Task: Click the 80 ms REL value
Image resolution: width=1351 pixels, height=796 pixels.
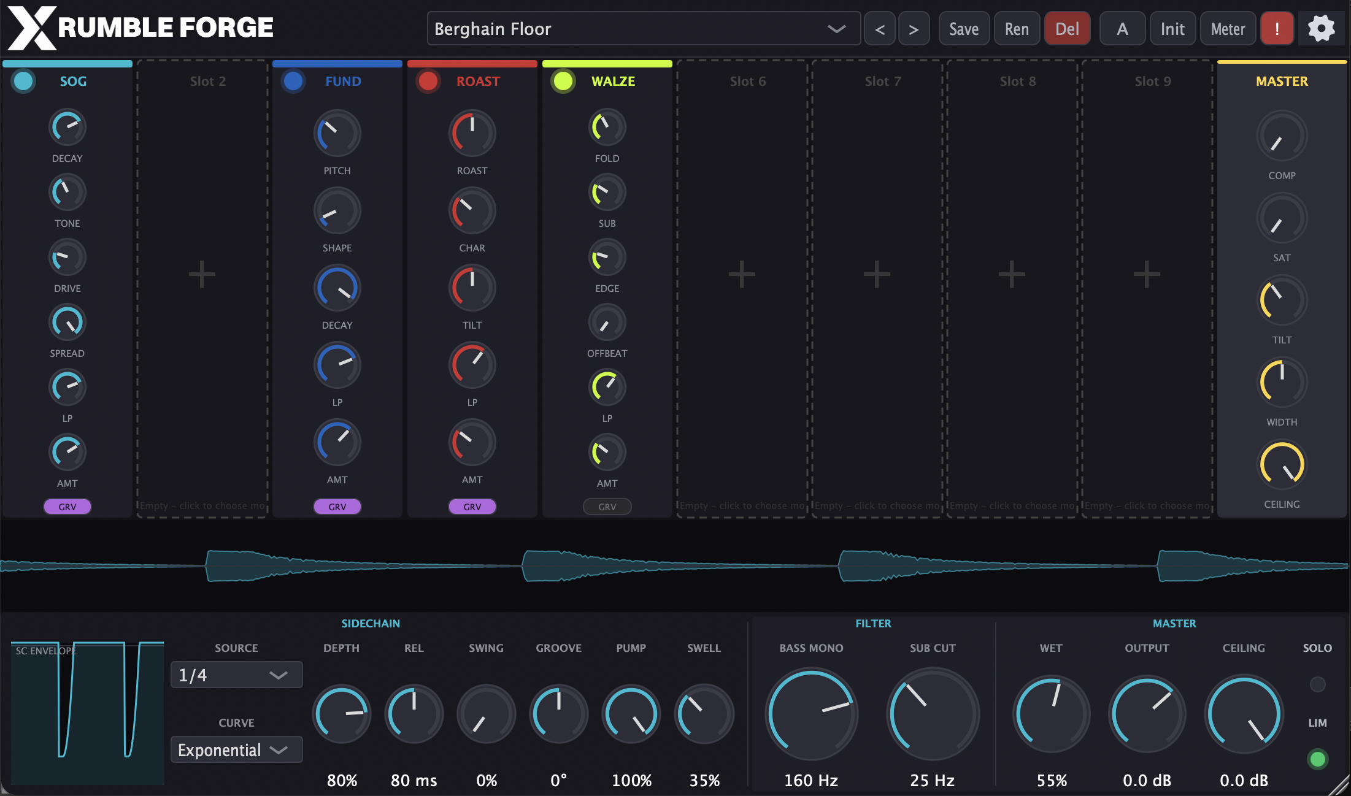Action: coord(414,781)
